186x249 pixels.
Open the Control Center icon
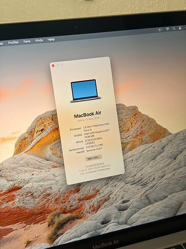[x=180, y=28]
